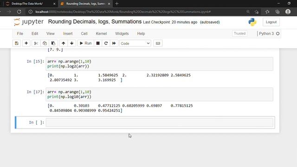Screen dimensions: 297x167
Task: Click the Jupyter logo
Action: tap(29, 22)
